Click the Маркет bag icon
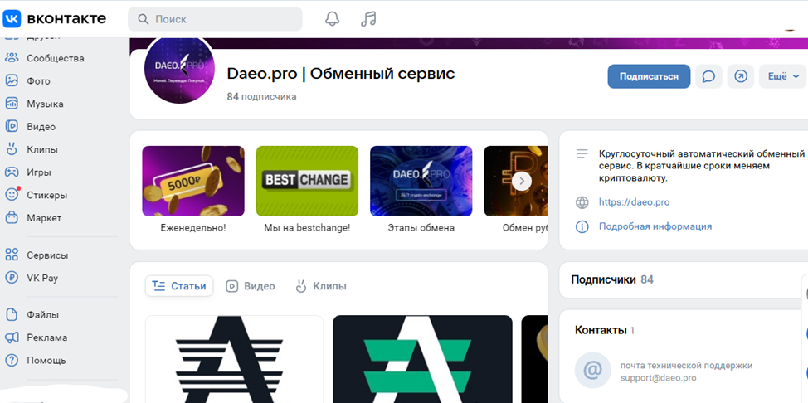Screen dimensions: 808x403 click(12, 217)
